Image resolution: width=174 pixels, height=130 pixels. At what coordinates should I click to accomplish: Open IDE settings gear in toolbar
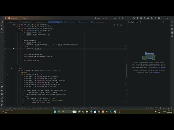pyautogui.click(x=156, y=18)
